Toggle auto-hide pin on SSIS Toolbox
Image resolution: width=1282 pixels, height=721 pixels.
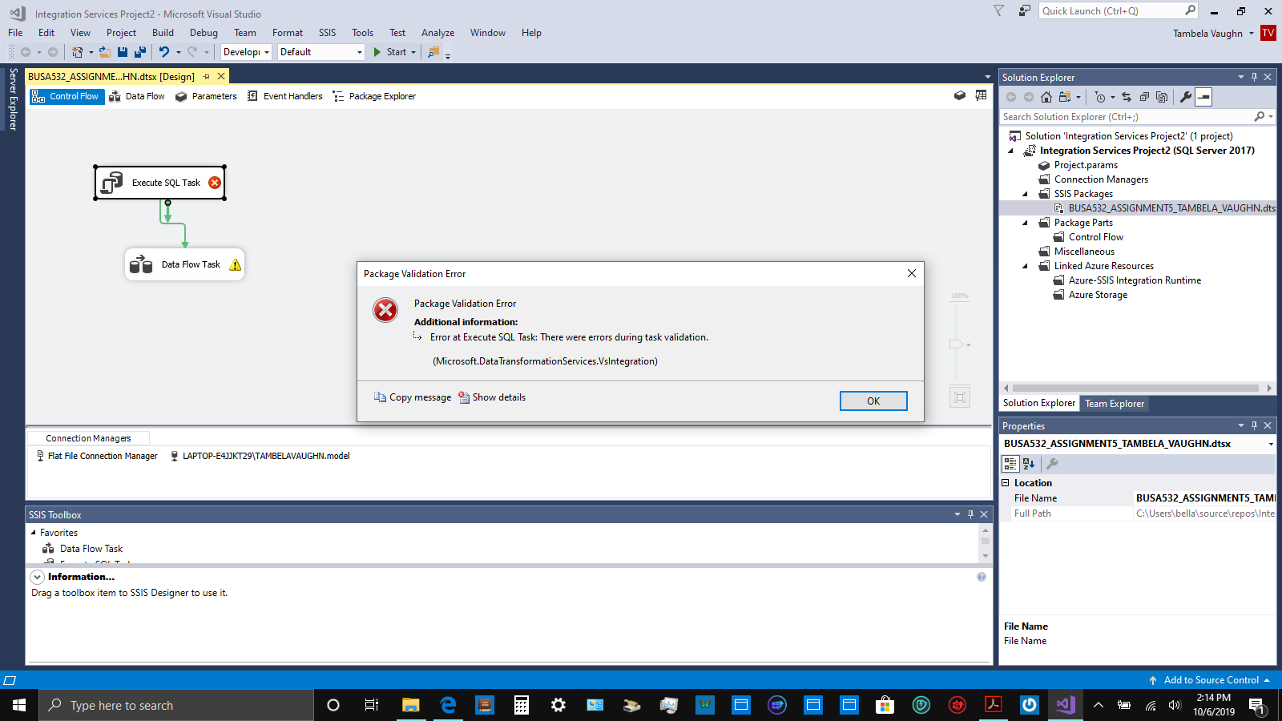[970, 514]
